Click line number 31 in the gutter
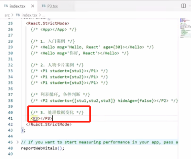The width and height of the screenshot is (191, 159). pyautogui.click(x=10, y=59)
